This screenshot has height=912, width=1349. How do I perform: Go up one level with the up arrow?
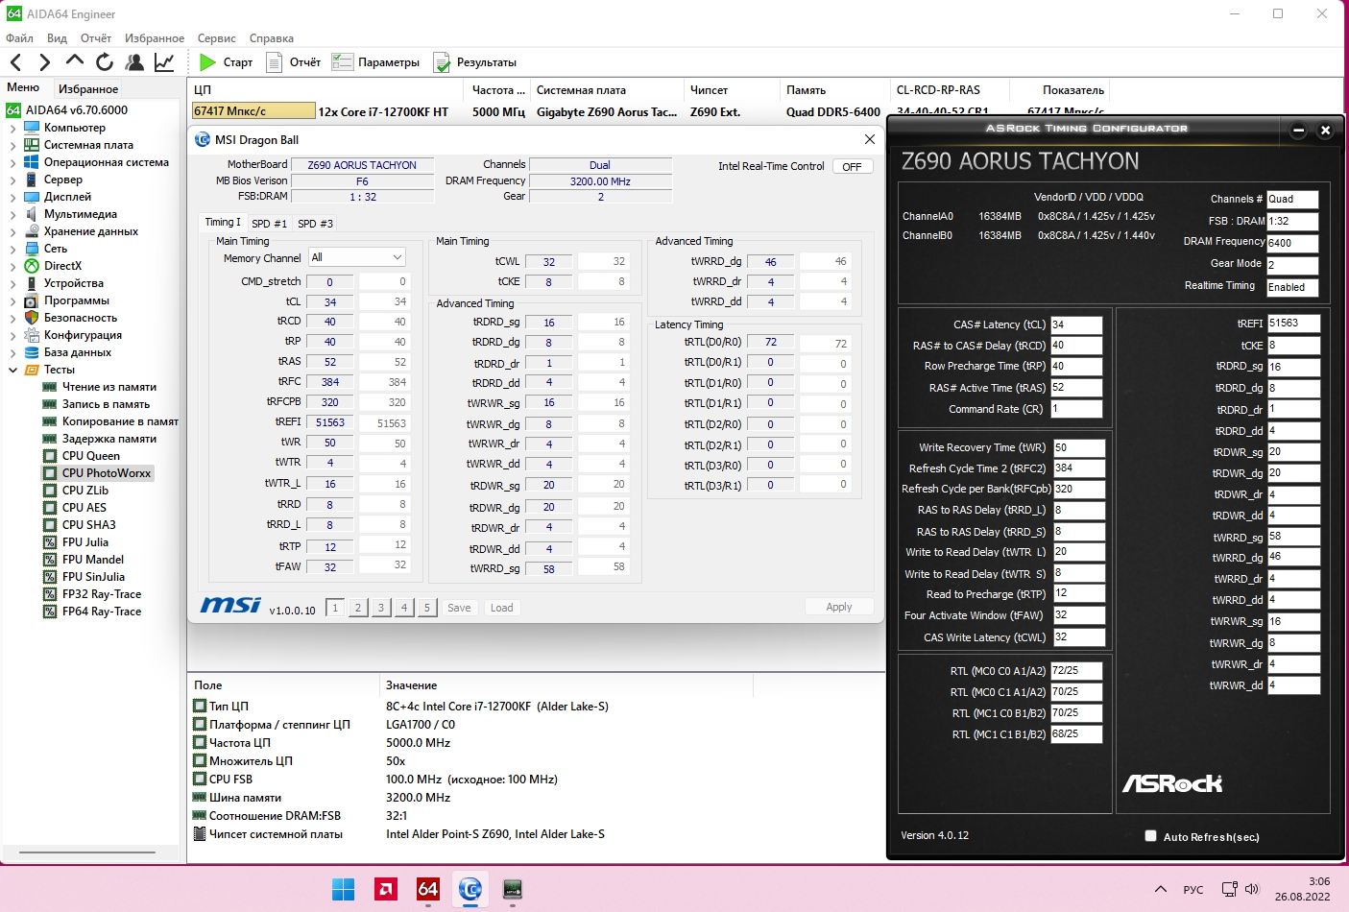tap(75, 61)
